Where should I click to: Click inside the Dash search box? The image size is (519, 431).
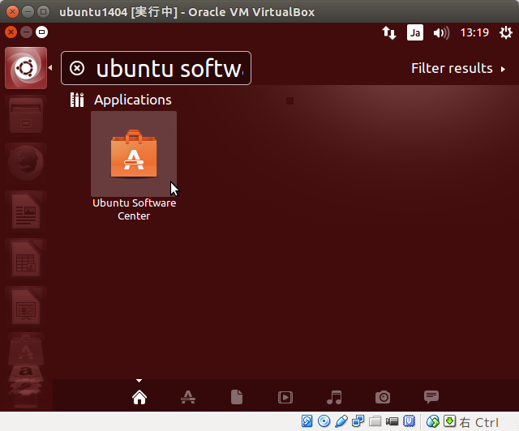pos(156,68)
